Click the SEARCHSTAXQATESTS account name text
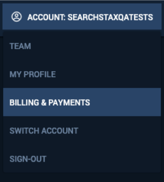Viewport: 164px width, 182px height. tap(110, 17)
